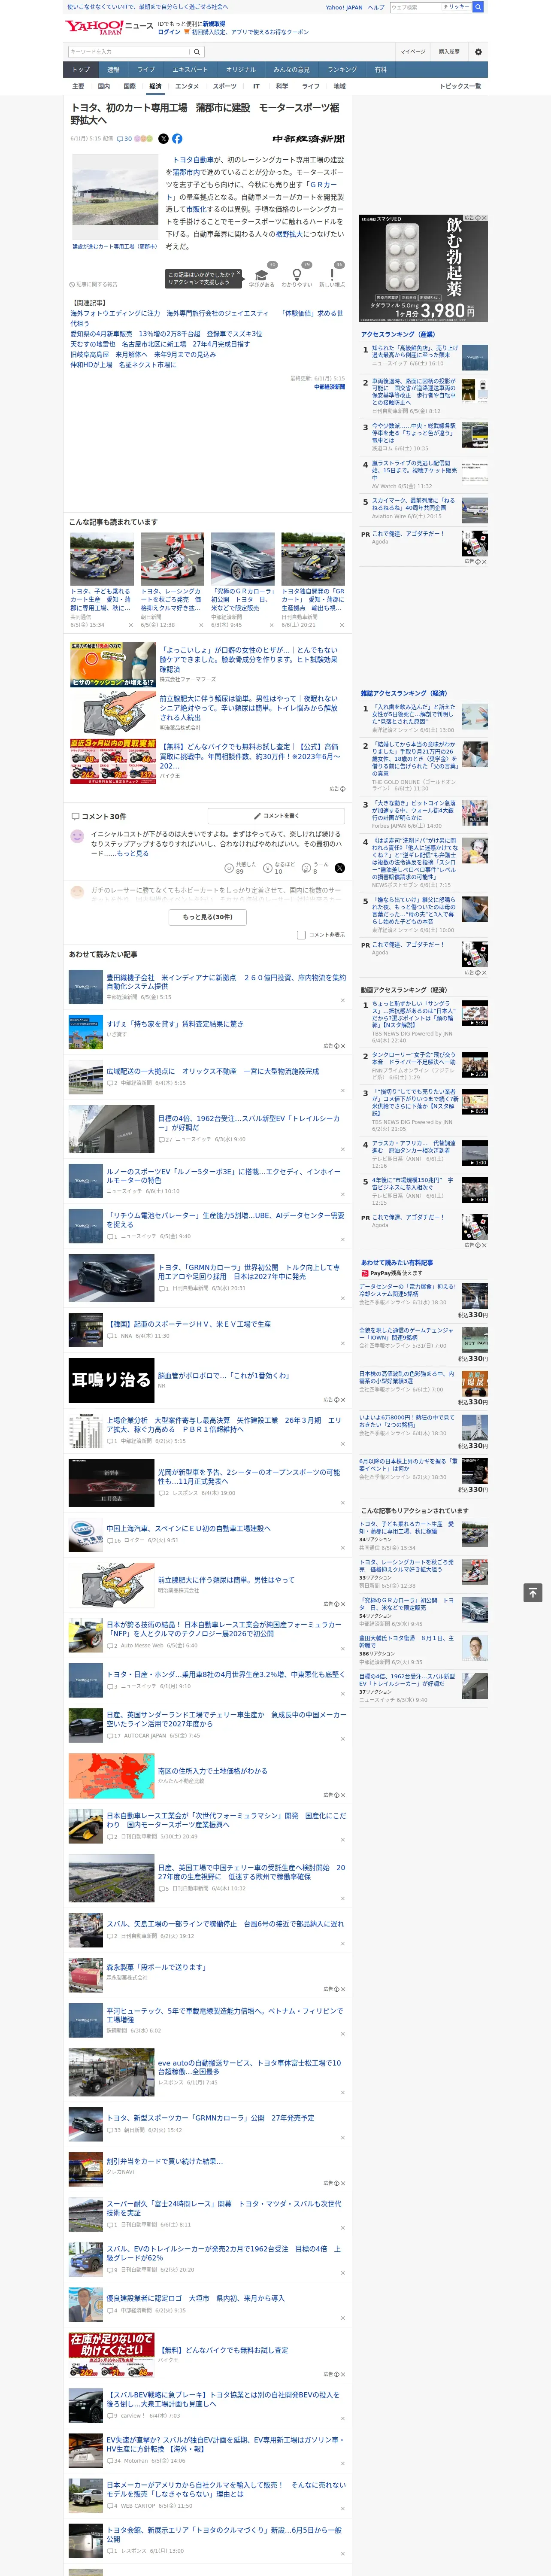Image resolution: width=551 pixels, height=2576 pixels.
Task: Click the 共感した reaction on first comment
Action: point(241,868)
